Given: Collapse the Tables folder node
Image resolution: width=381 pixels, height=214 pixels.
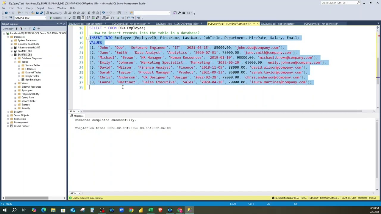Looking at the screenshot, I should 15,62.
